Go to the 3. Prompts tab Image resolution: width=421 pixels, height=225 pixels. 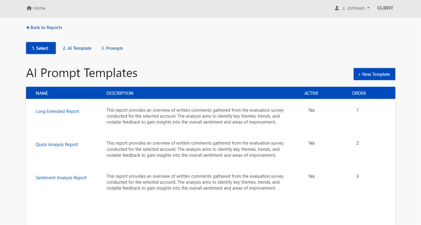click(x=112, y=48)
